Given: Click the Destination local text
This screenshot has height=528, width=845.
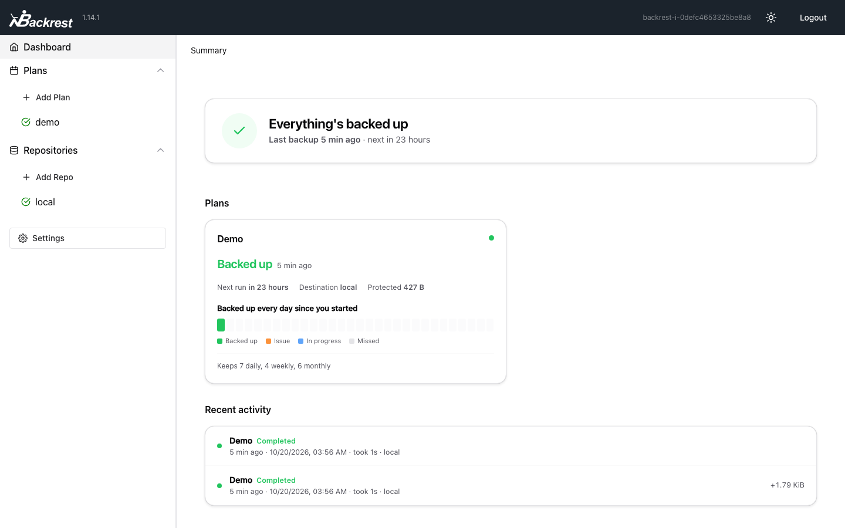Looking at the screenshot, I should 328,287.
